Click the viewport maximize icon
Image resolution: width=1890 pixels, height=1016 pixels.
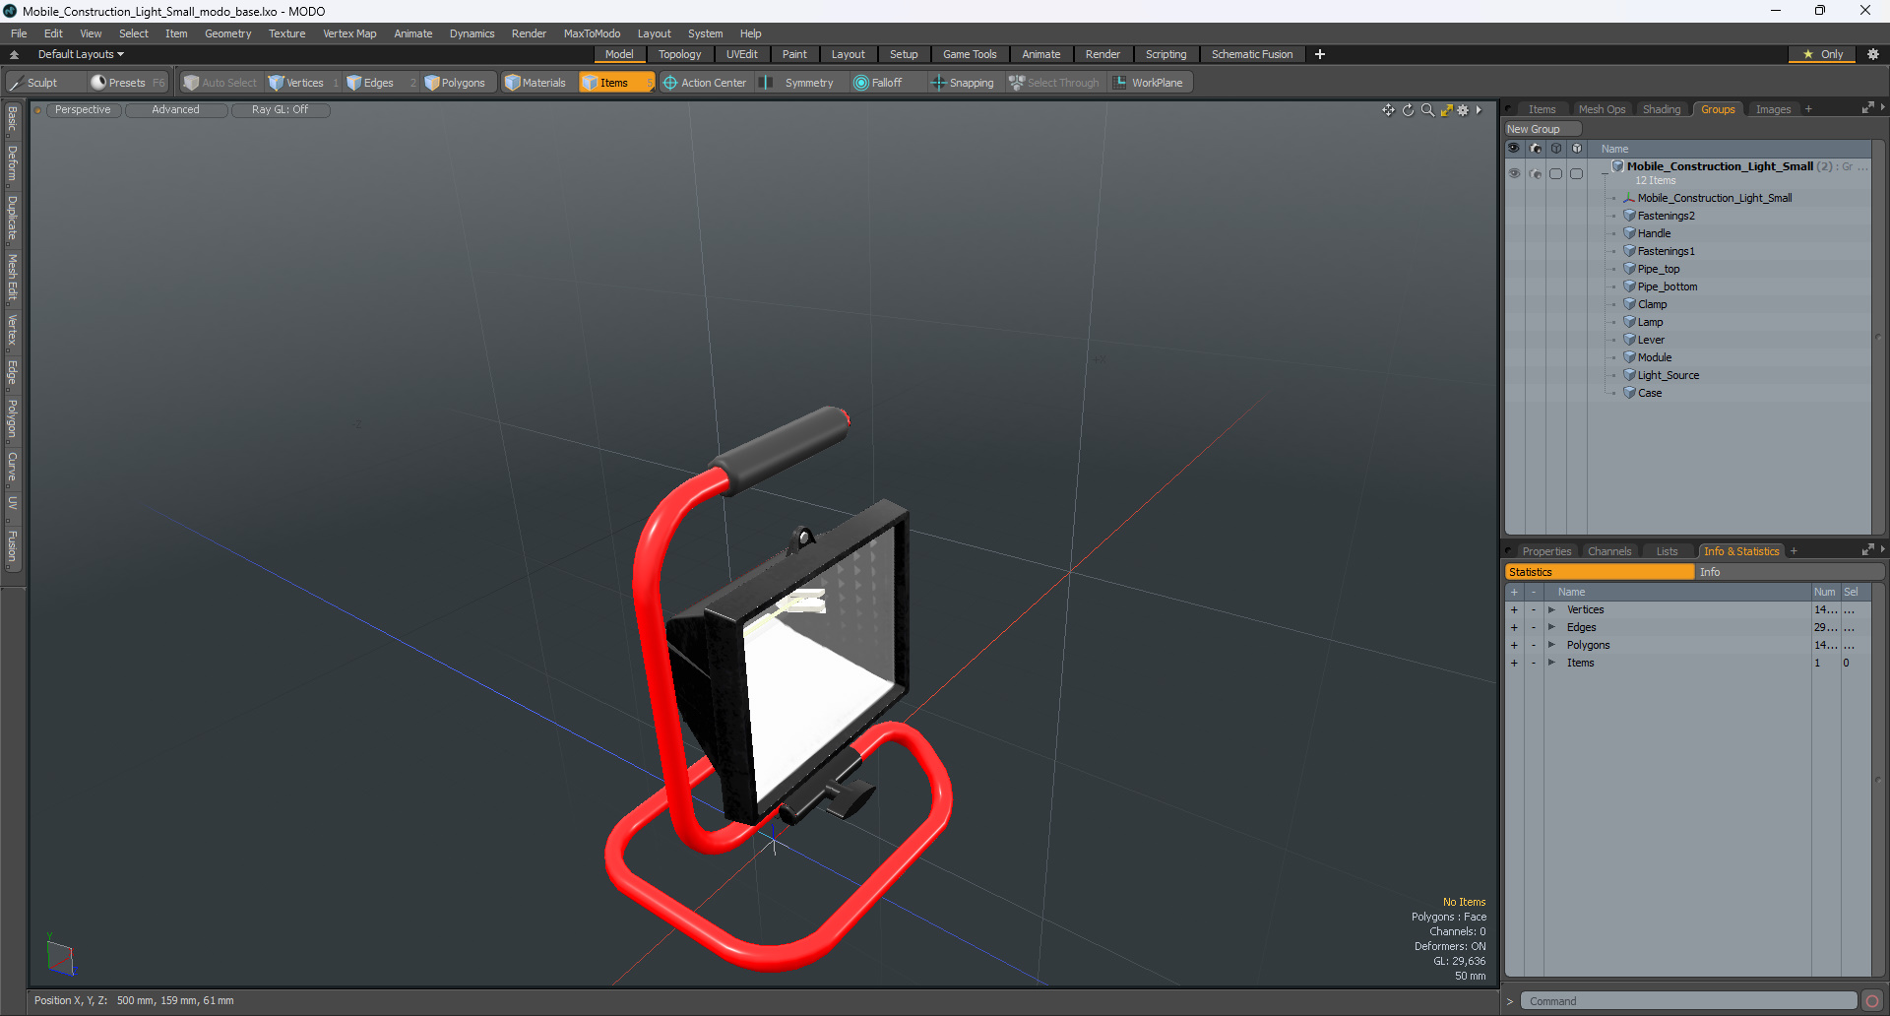pyautogui.click(x=1446, y=110)
